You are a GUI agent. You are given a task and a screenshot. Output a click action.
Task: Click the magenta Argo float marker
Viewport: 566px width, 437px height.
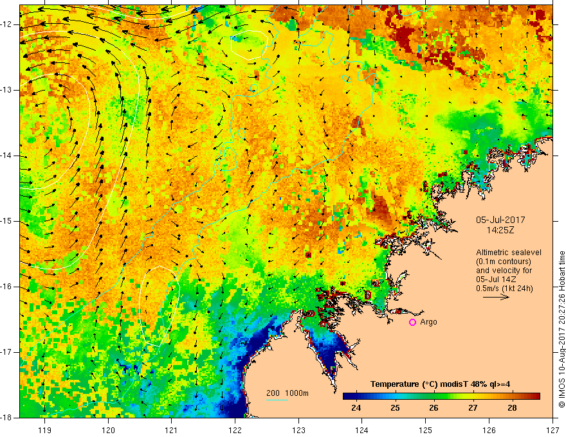click(412, 323)
